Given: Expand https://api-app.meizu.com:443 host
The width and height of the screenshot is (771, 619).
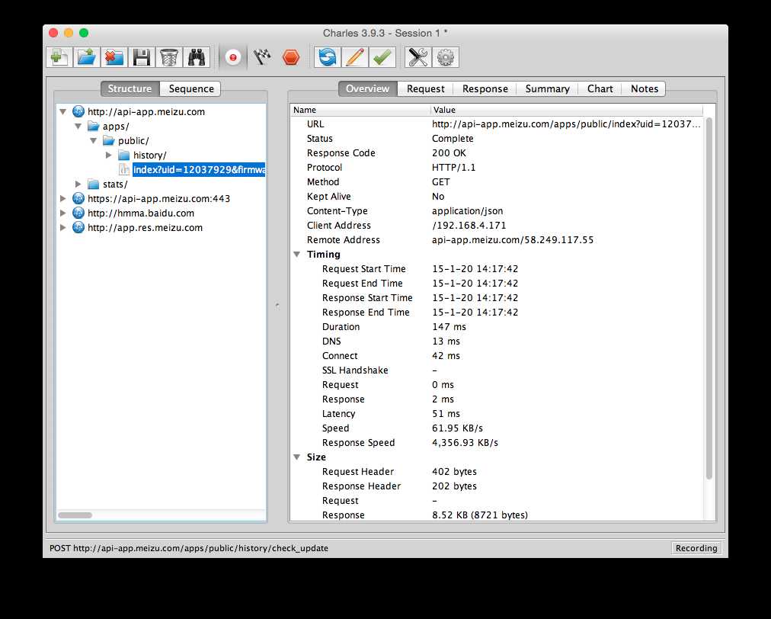Looking at the screenshot, I should pos(63,198).
